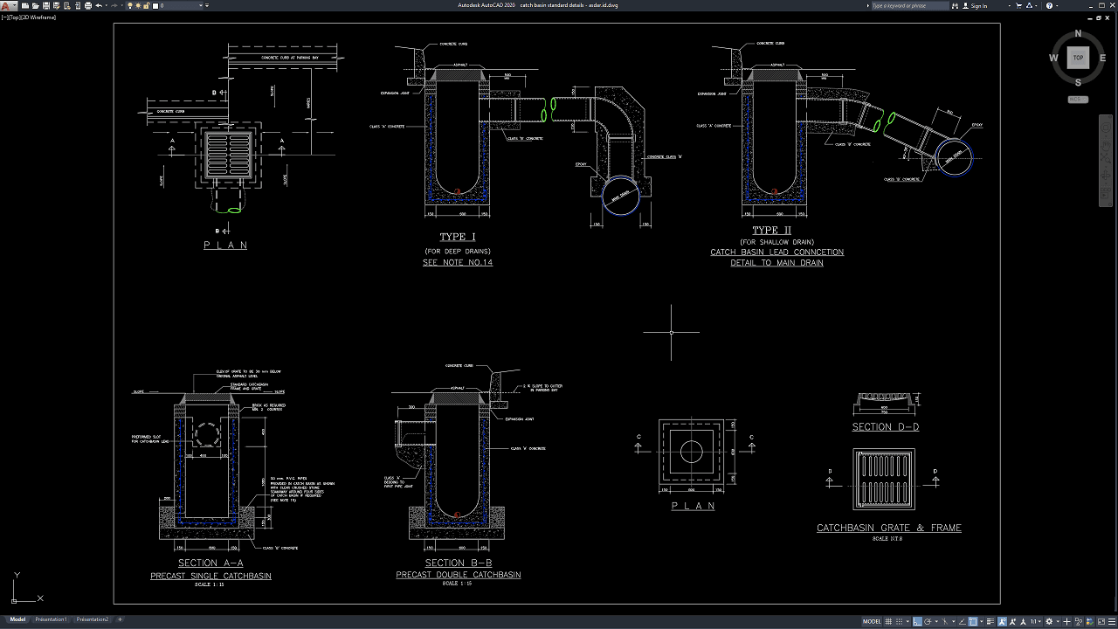Click the Open from Web & Mobile icon
The height and width of the screenshot is (629, 1118).
pyautogui.click(x=67, y=5)
